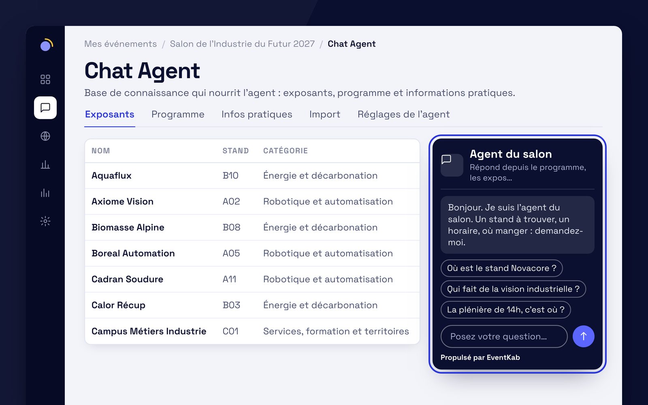Screen dimensions: 648x405
Task: Click stand cell C01
Action: (230, 331)
